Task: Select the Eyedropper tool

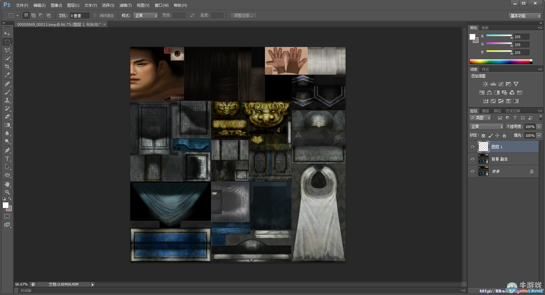Action: click(7, 75)
